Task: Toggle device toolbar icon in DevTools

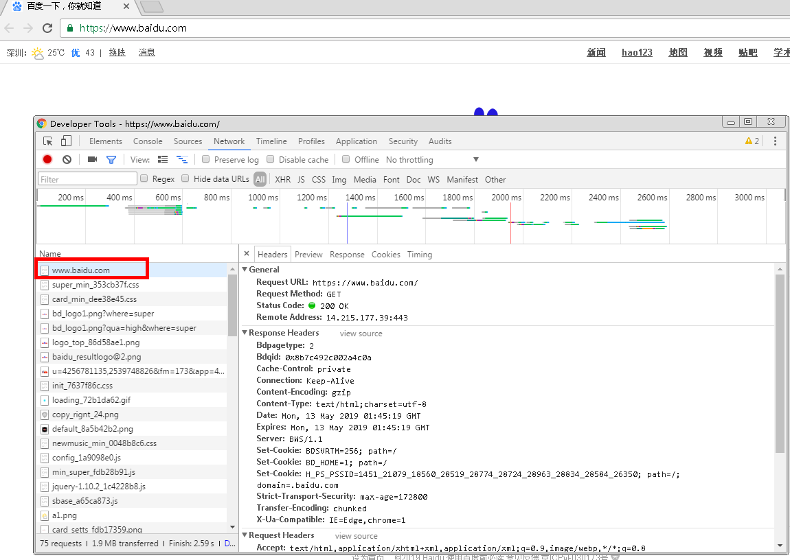Action: click(66, 141)
